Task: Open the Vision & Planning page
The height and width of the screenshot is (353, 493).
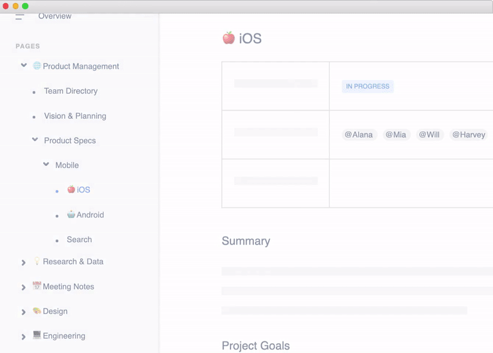Action: coord(75,116)
